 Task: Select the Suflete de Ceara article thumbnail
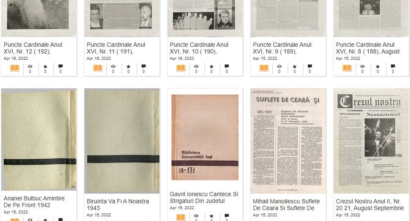click(288, 141)
